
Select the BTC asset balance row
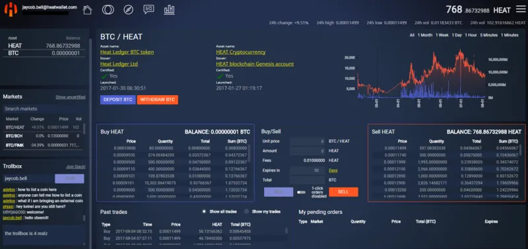(x=44, y=53)
